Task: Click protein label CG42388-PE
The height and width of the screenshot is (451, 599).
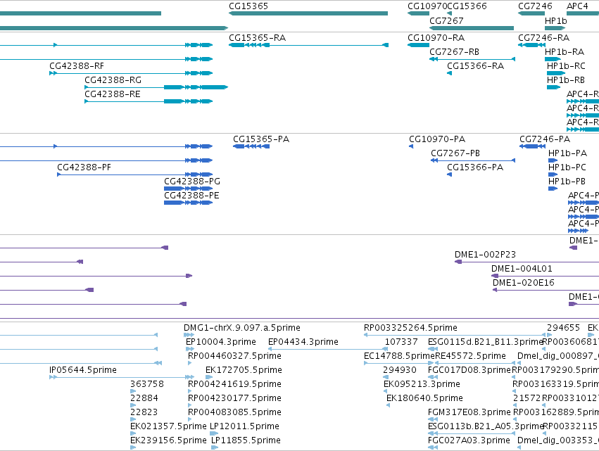Action: pyautogui.click(x=191, y=196)
